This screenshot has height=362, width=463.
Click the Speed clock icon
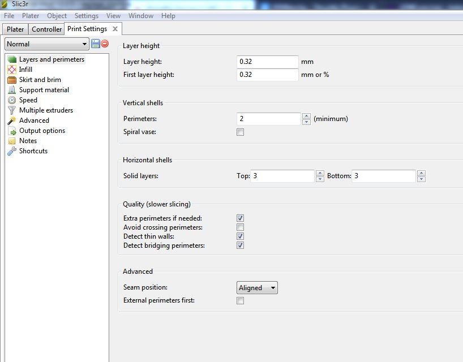(12, 100)
